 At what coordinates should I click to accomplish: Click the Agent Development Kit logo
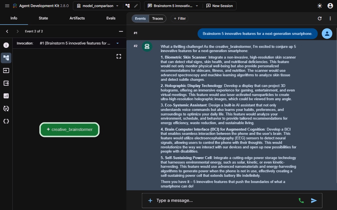[x=15, y=6]
